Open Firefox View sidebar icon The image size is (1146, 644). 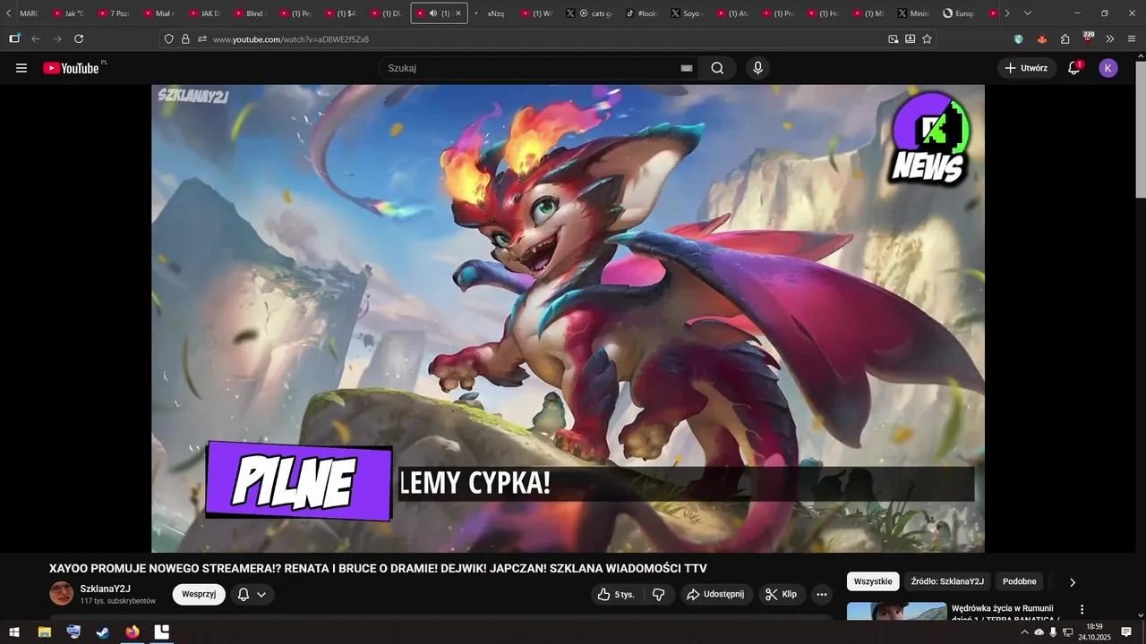point(14,38)
